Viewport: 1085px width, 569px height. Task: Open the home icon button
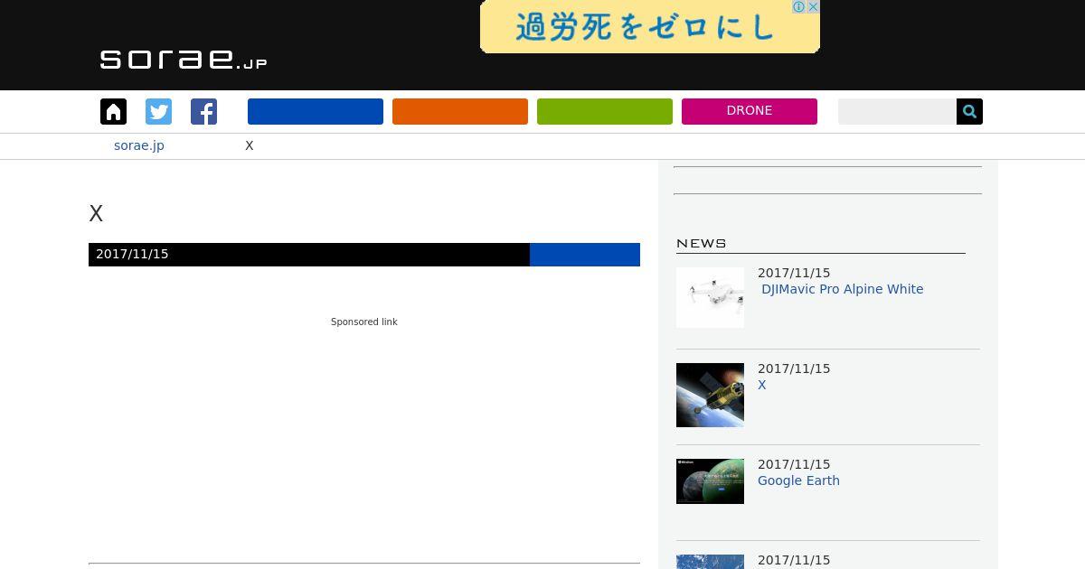[113, 111]
